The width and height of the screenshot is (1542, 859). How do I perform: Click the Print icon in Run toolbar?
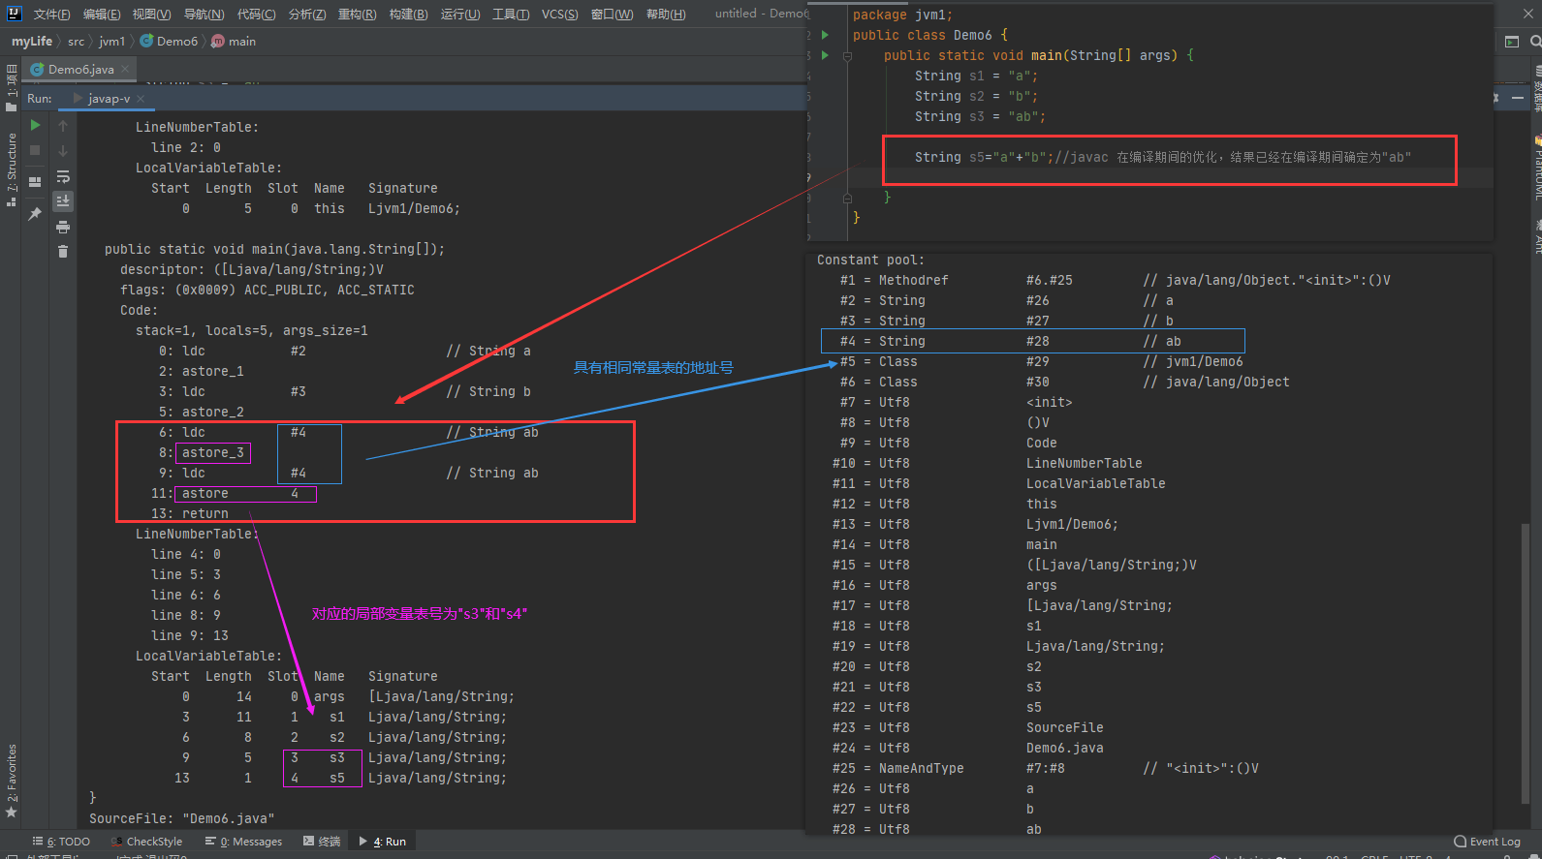point(63,227)
